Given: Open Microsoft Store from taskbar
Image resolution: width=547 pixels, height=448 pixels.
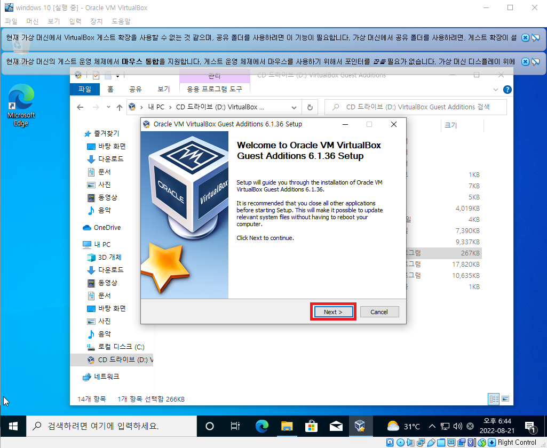Looking at the screenshot, I should [x=311, y=426].
